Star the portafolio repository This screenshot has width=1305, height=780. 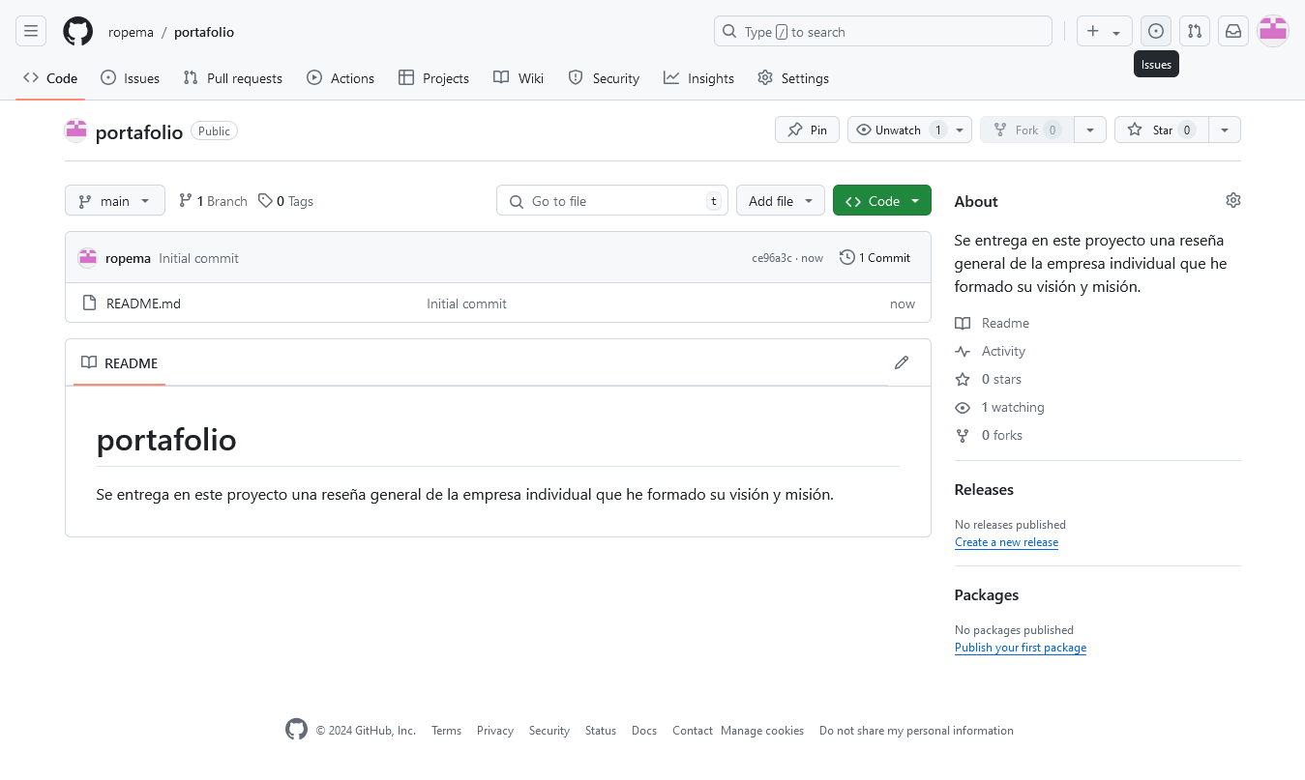click(1161, 130)
